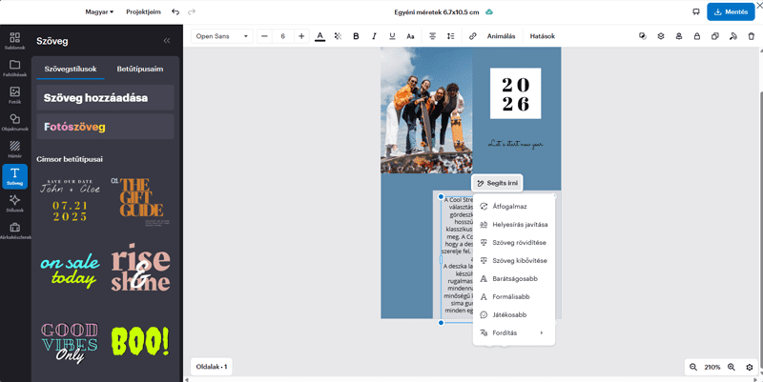The width and height of the screenshot is (763, 382).
Task: Select the Szöveg text tool
Action: (15, 176)
